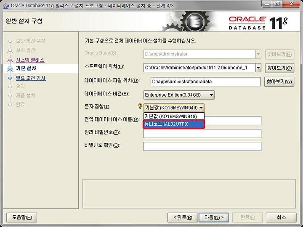Click the 소프트웨어 위치 path text field
The image size is (303, 227).
coord(199,68)
